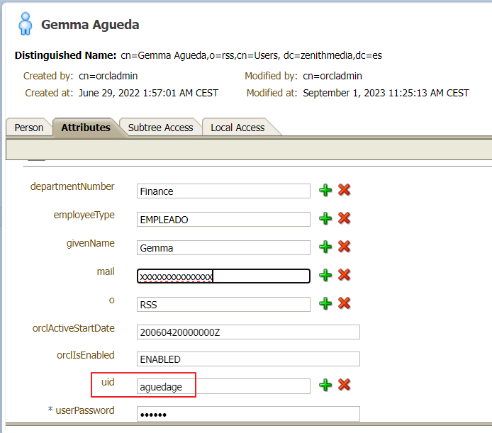492x433 pixels.
Task: Add another uid value with plus icon
Action: (325, 385)
